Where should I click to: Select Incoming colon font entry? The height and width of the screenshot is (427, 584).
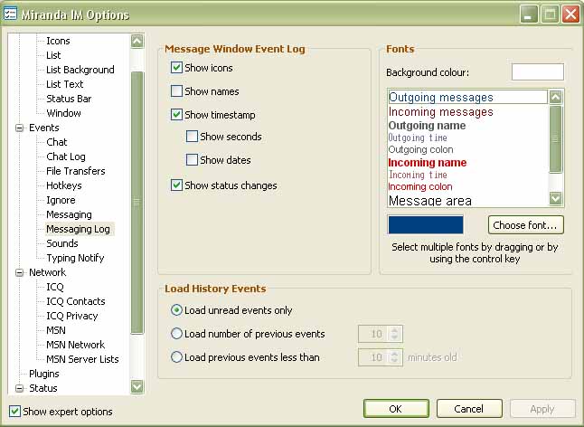point(467,186)
